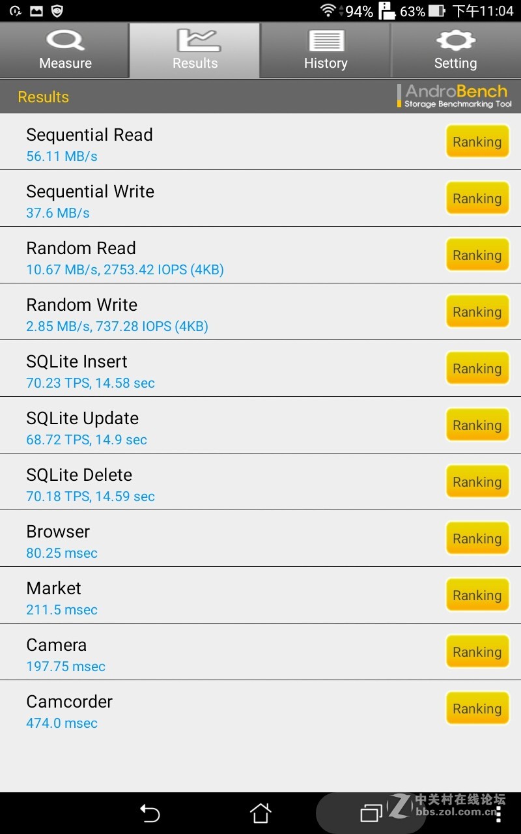Image resolution: width=521 pixels, height=834 pixels.
Task: Open recent apps from navigation bar
Action: [x=371, y=812]
